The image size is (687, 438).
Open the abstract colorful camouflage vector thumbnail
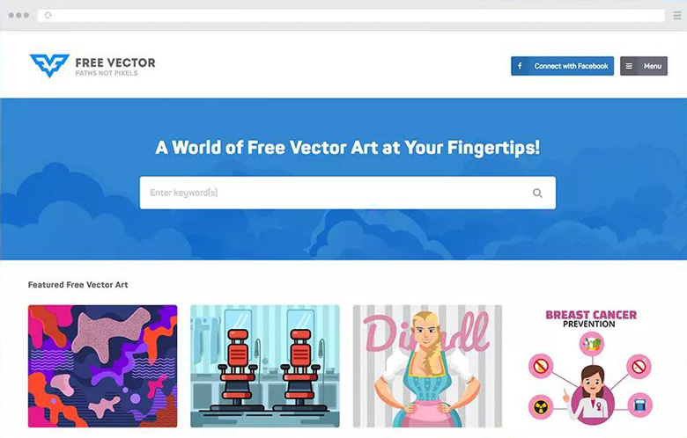pyautogui.click(x=102, y=366)
